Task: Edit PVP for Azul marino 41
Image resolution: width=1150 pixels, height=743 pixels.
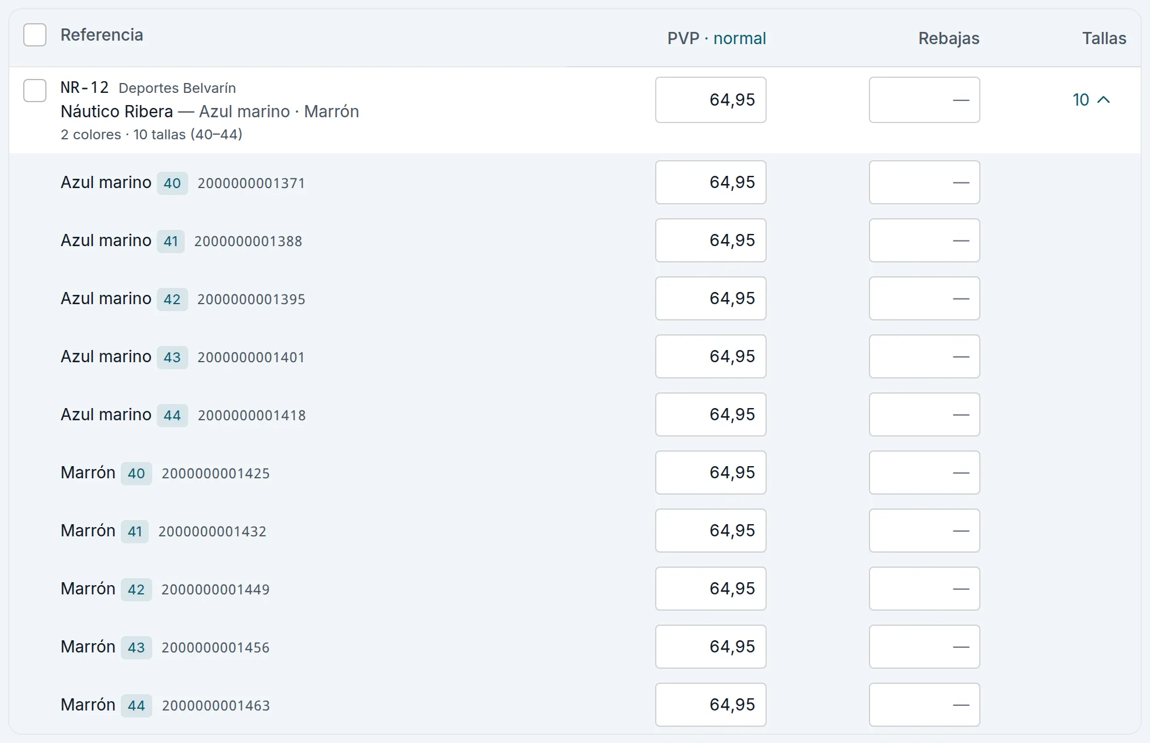Action: coord(711,240)
